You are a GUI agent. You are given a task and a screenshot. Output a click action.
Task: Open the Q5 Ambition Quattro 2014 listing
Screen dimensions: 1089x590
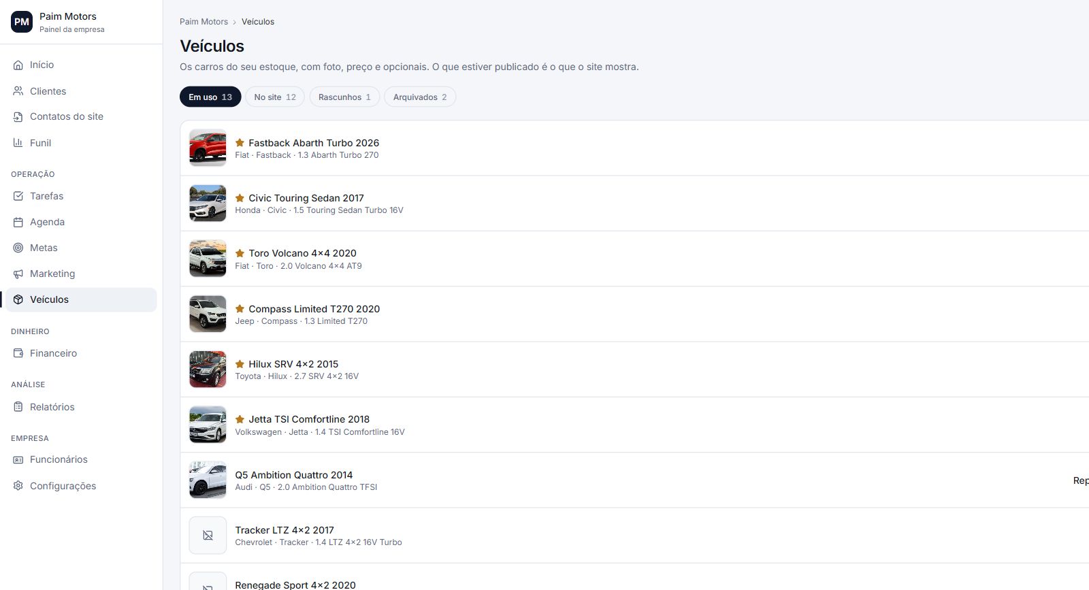pyautogui.click(x=294, y=475)
